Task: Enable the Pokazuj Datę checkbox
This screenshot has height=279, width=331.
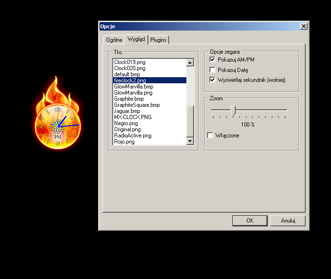Action: coord(212,70)
